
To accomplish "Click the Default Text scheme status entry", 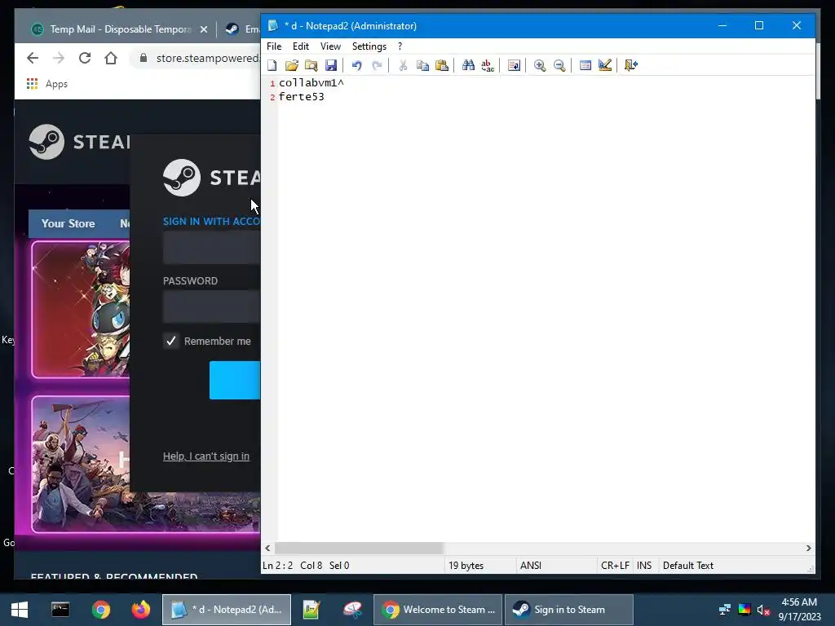I will click(x=688, y=566).
